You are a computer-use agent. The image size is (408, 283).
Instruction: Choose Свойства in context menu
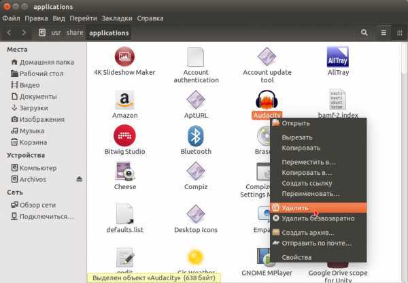318,257
